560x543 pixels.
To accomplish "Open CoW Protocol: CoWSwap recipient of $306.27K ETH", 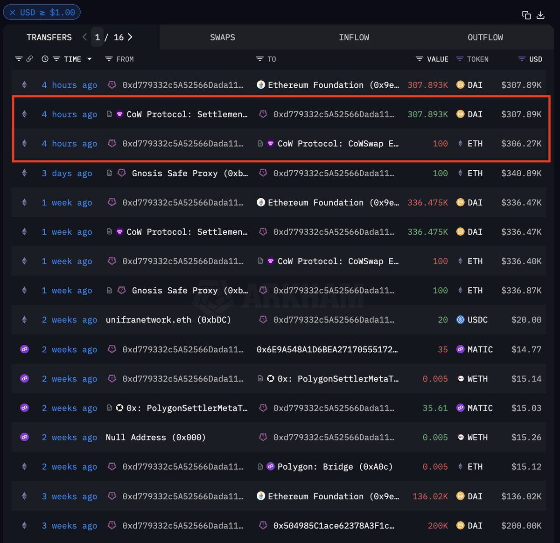I will click(338, 144).
